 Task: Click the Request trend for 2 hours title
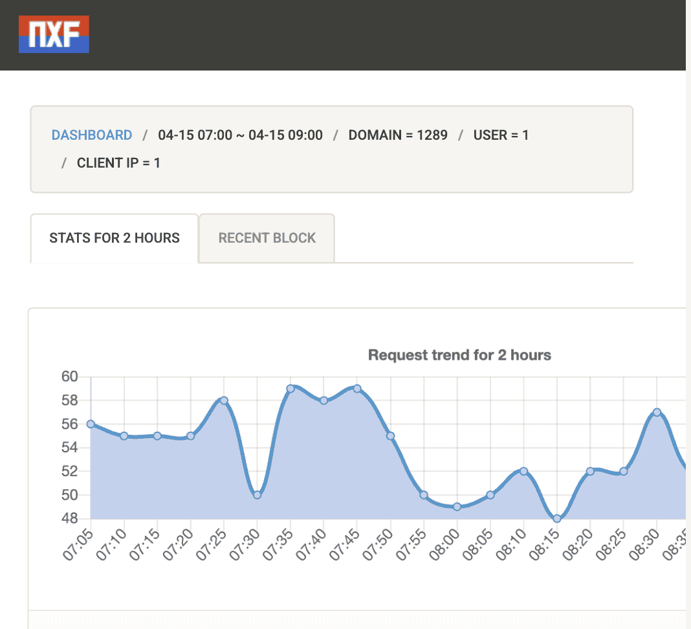(x=459, y=355)
